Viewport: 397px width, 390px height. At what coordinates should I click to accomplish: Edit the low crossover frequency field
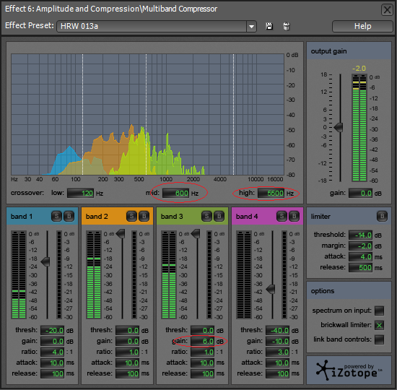(81, 194)
